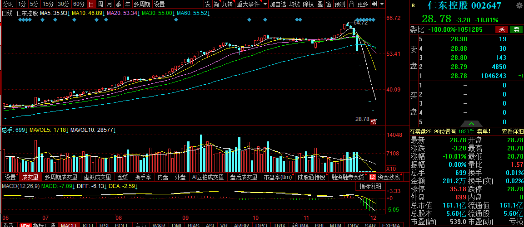The width and height of the screenshot is (524, 227).
Task: Click the green 卖 sell button
Action: (516, 29)
